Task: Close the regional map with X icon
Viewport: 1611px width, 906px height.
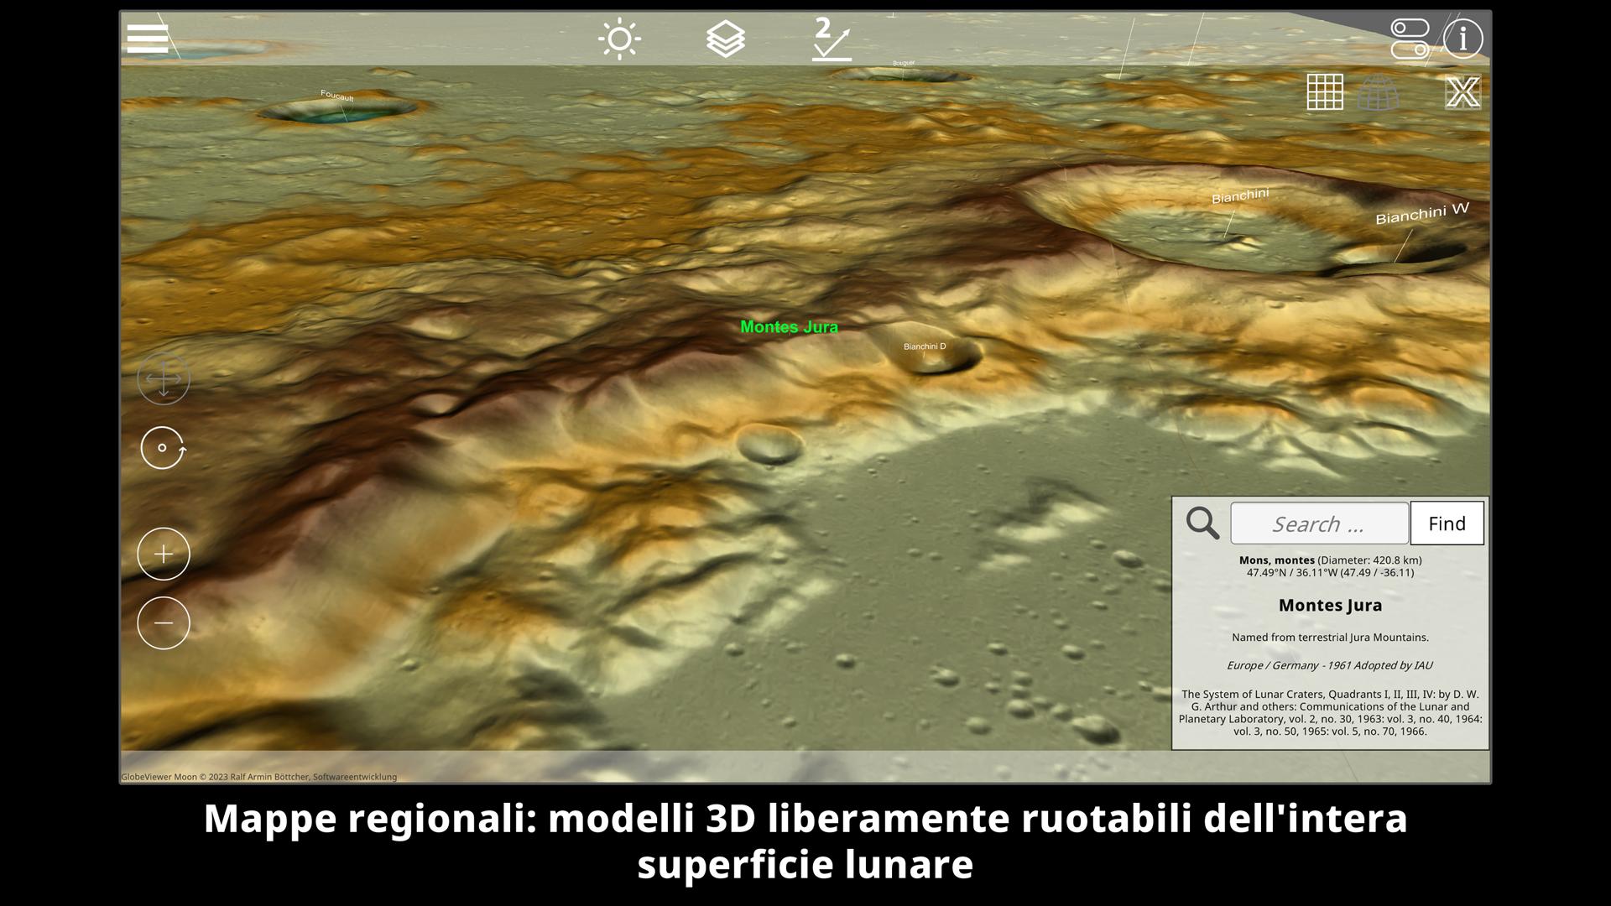Action: click(1462, 92)
